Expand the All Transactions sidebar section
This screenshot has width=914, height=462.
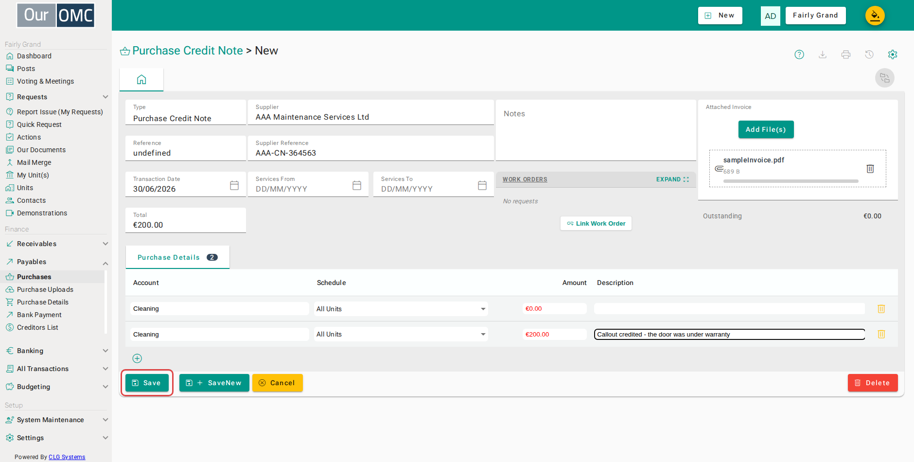(105, 369)
